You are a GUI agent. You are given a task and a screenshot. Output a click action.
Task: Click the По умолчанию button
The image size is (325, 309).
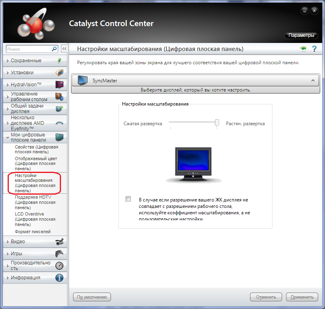click(92, 297)
